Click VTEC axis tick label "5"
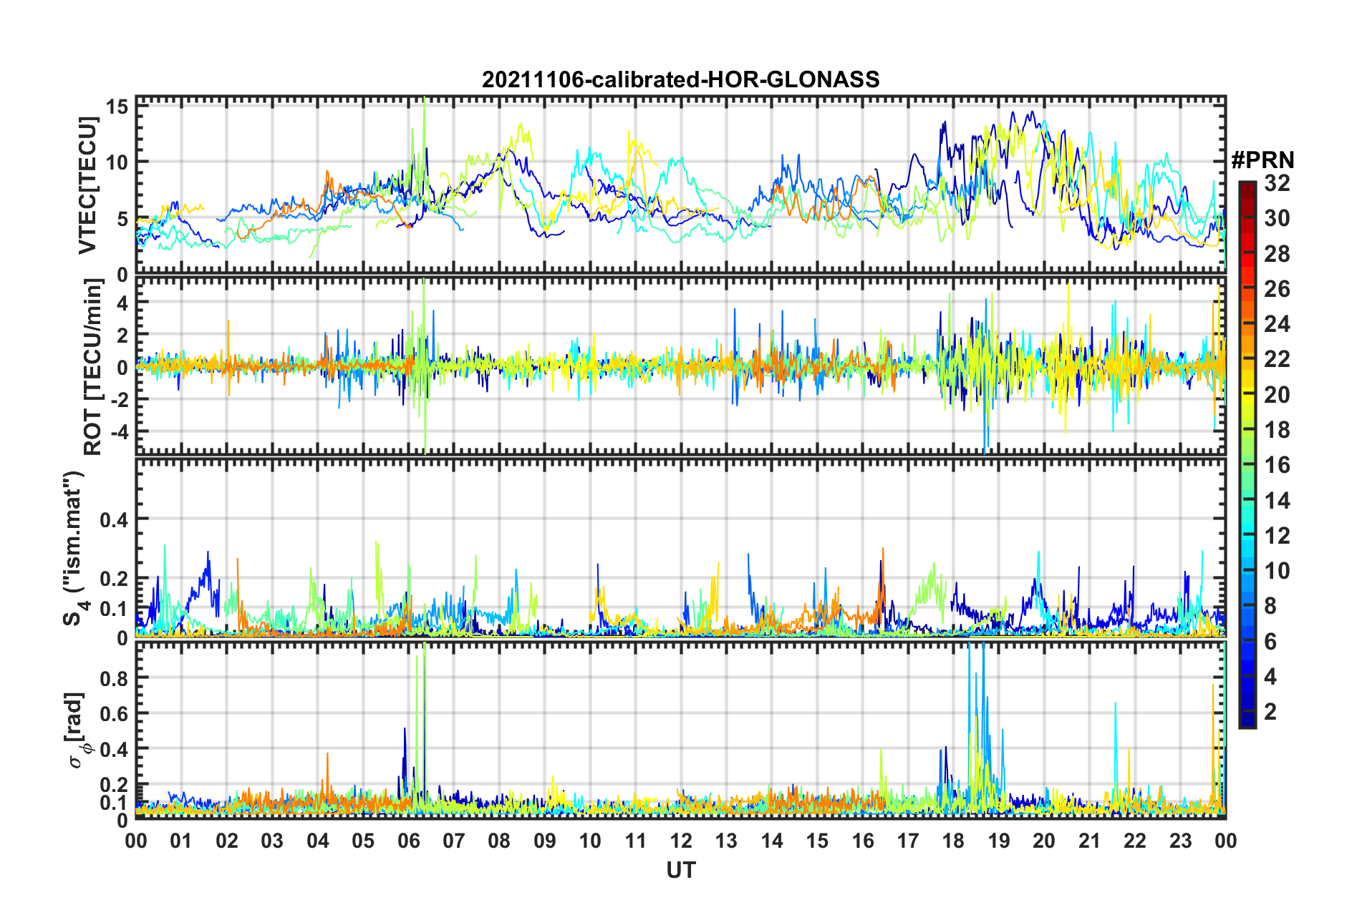The height and width of the screenshot is (910, 1362). [122, 219]
